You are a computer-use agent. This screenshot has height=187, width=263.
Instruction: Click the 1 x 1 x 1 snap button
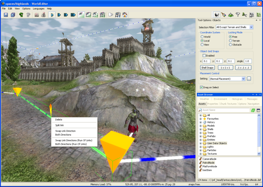(x=225, y=68)
